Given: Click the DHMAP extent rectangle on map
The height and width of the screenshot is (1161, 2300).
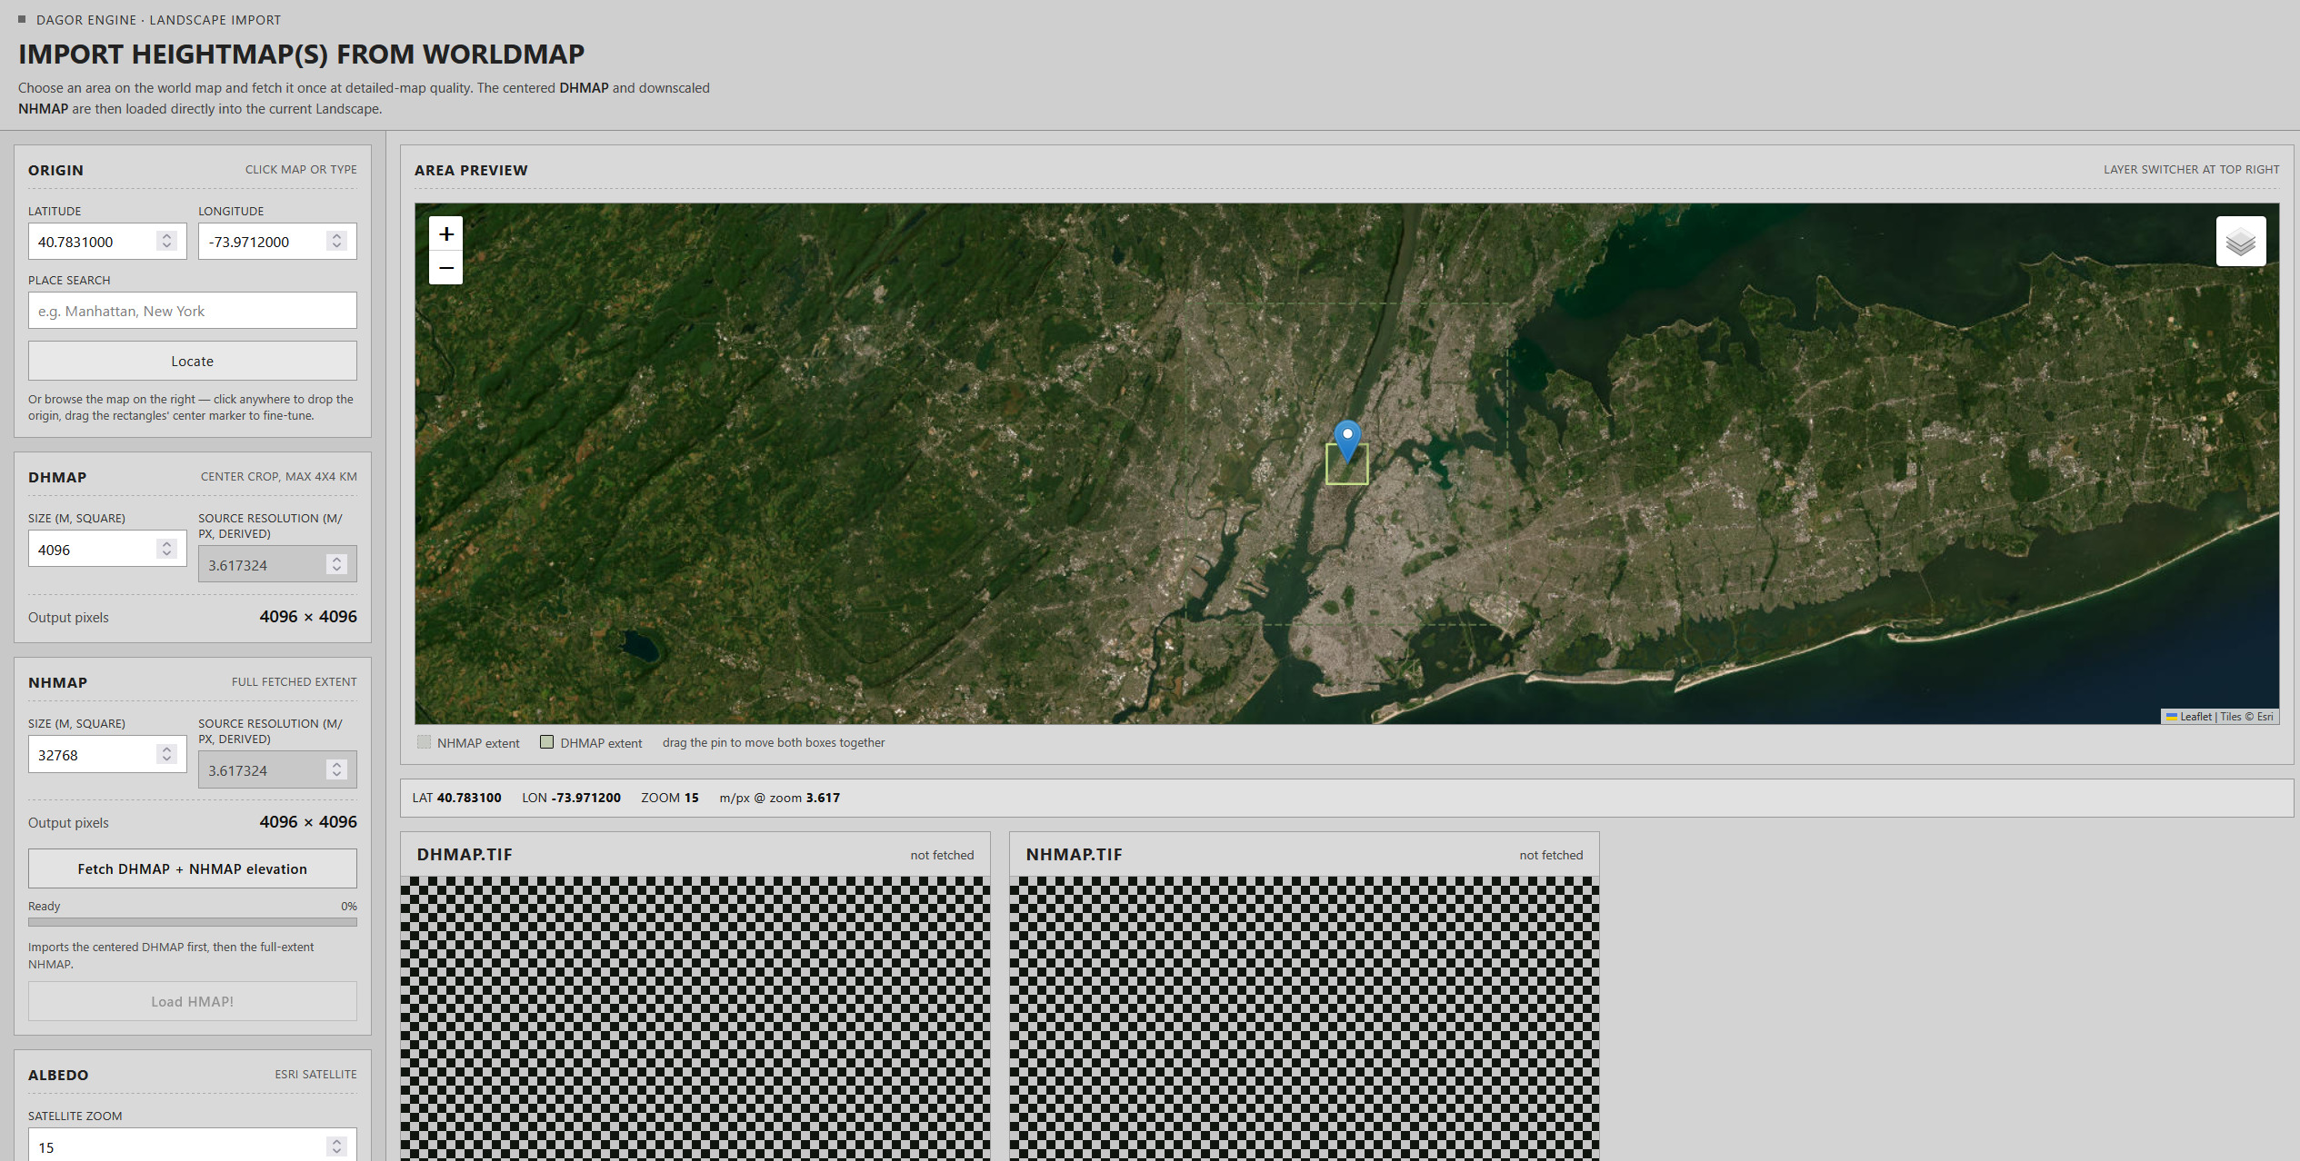Looking at the screenshot, I should click(x=1347, y=464).
